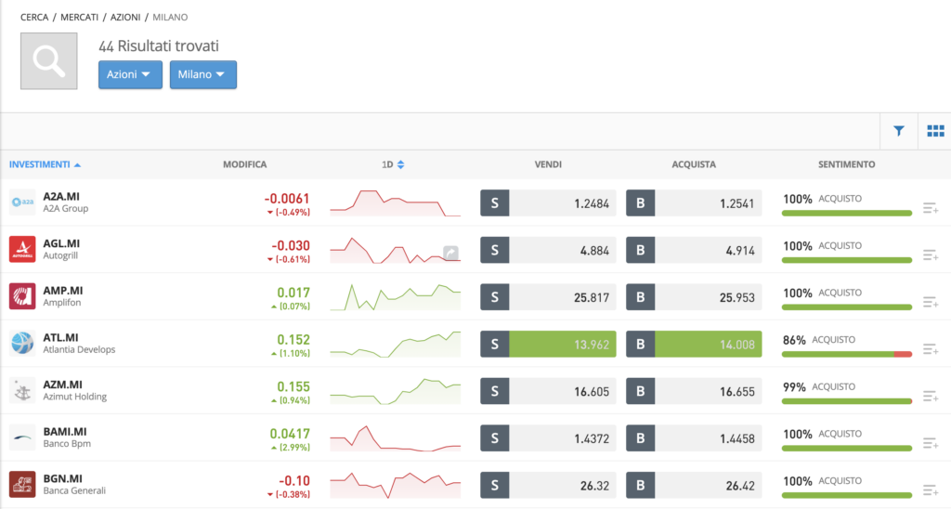This screenshot has width=951, height=509.
Task: Sell Azimut Holding at 16.605
Action: coord(548,391)
